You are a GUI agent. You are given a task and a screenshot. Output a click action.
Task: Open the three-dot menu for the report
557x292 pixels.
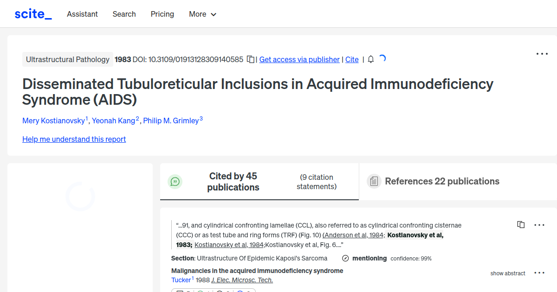[542, 54]
